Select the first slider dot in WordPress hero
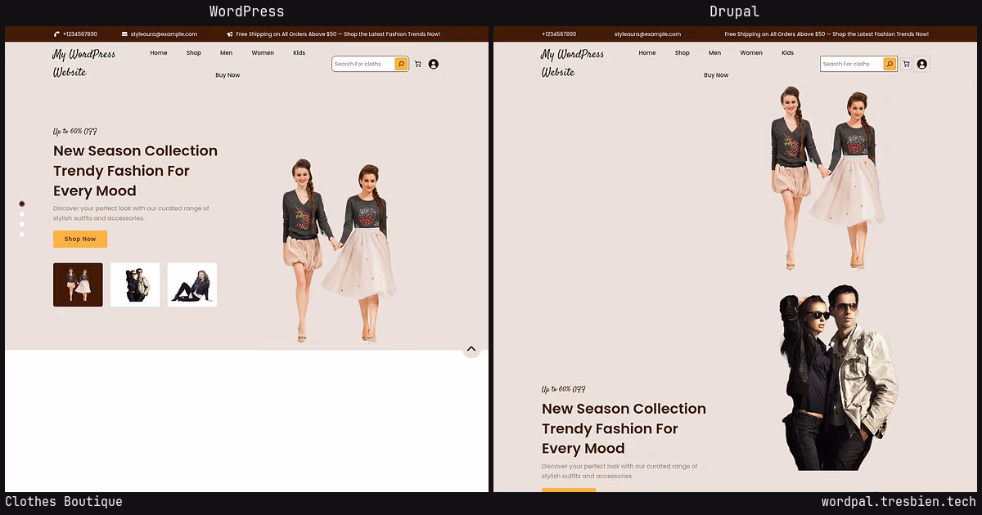This screenshot has width=982, height=515. tap(22, 204)
